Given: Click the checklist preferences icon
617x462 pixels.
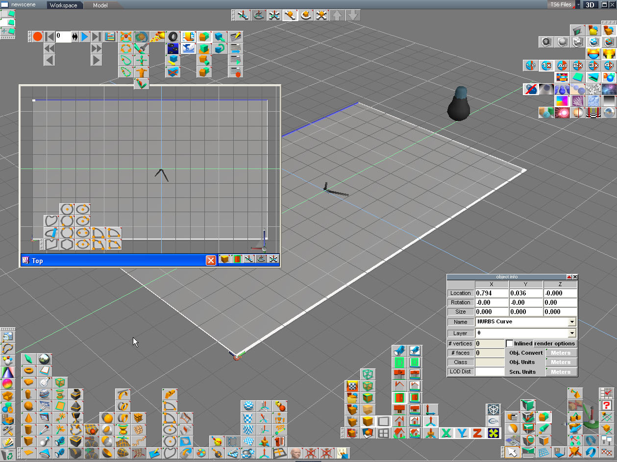Looking at the screenshot, I should (x=607, y=393).
